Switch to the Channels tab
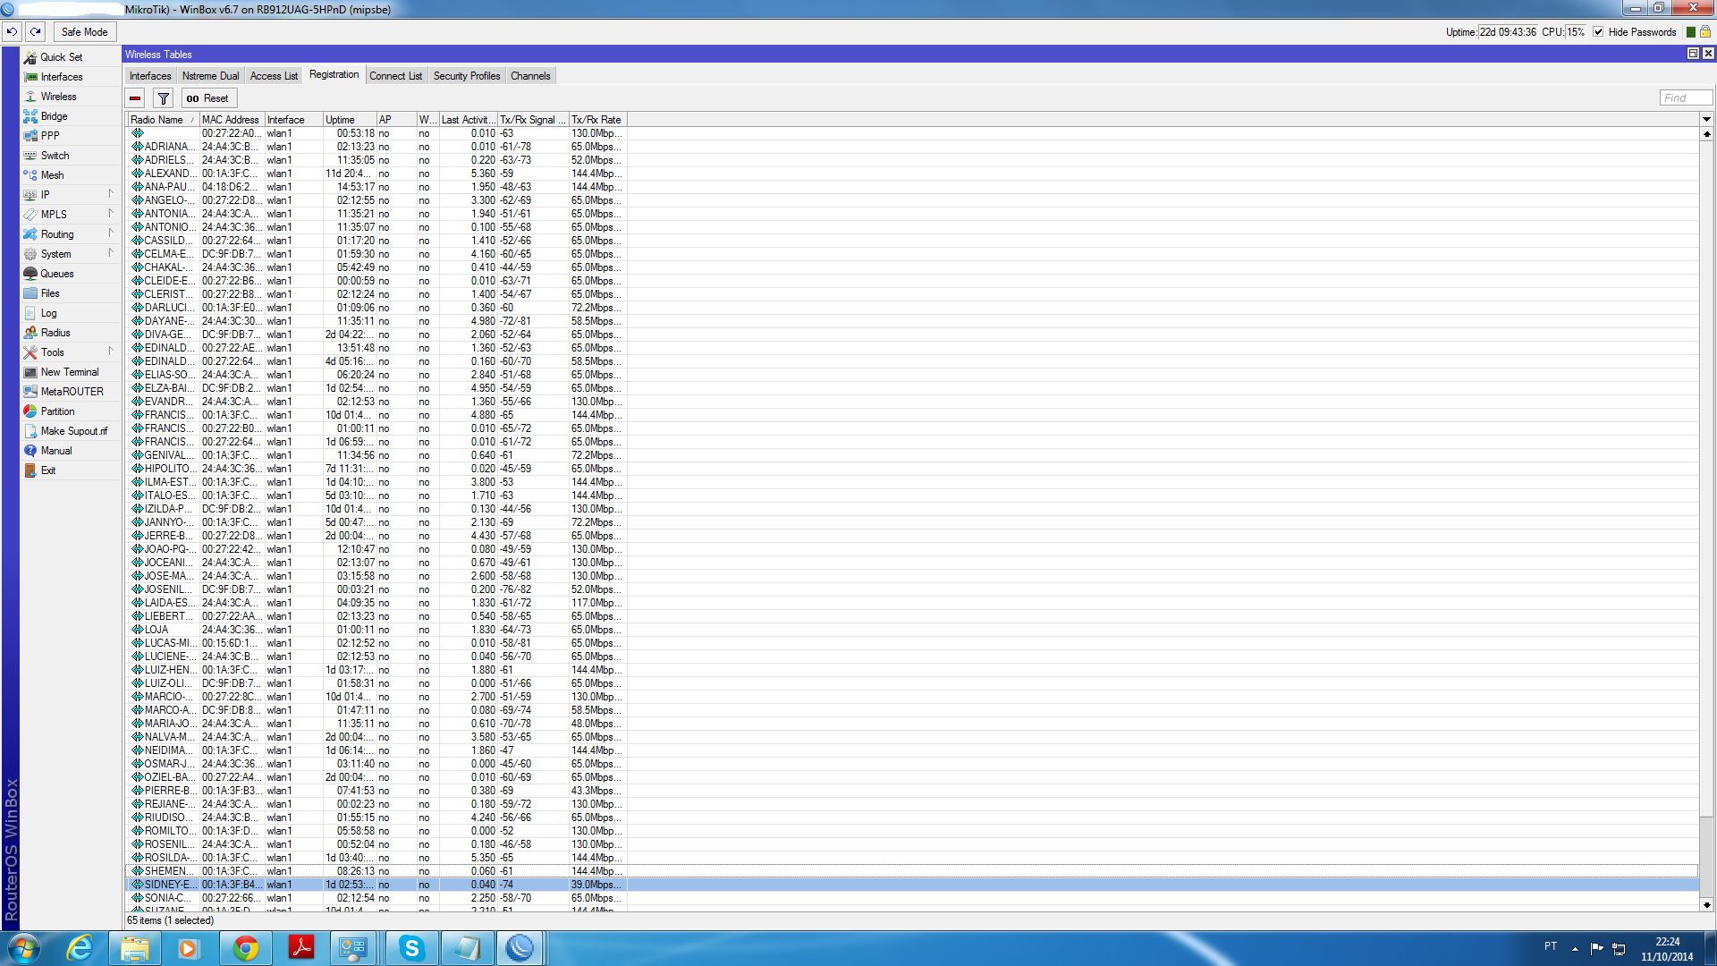This screenshot has height=966, width=1717. (x=530, y=76)
